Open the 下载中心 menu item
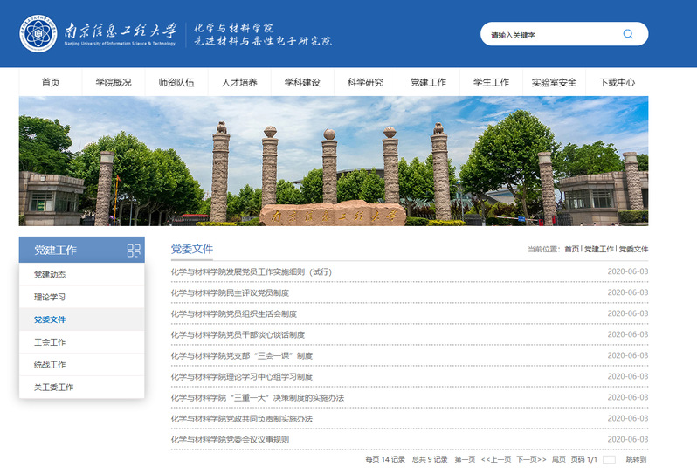The width and height of the screenshot is (697, 474). (617, 83)
